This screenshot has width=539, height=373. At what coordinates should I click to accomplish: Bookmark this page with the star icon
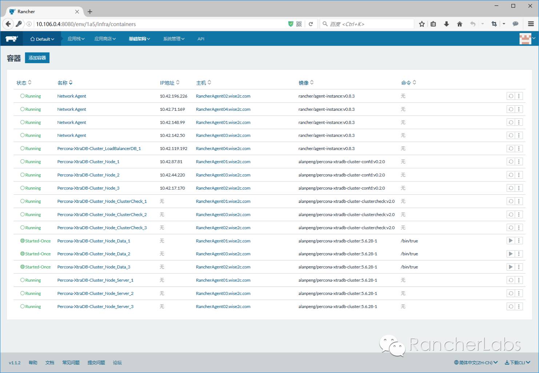[x=422, y=24]
